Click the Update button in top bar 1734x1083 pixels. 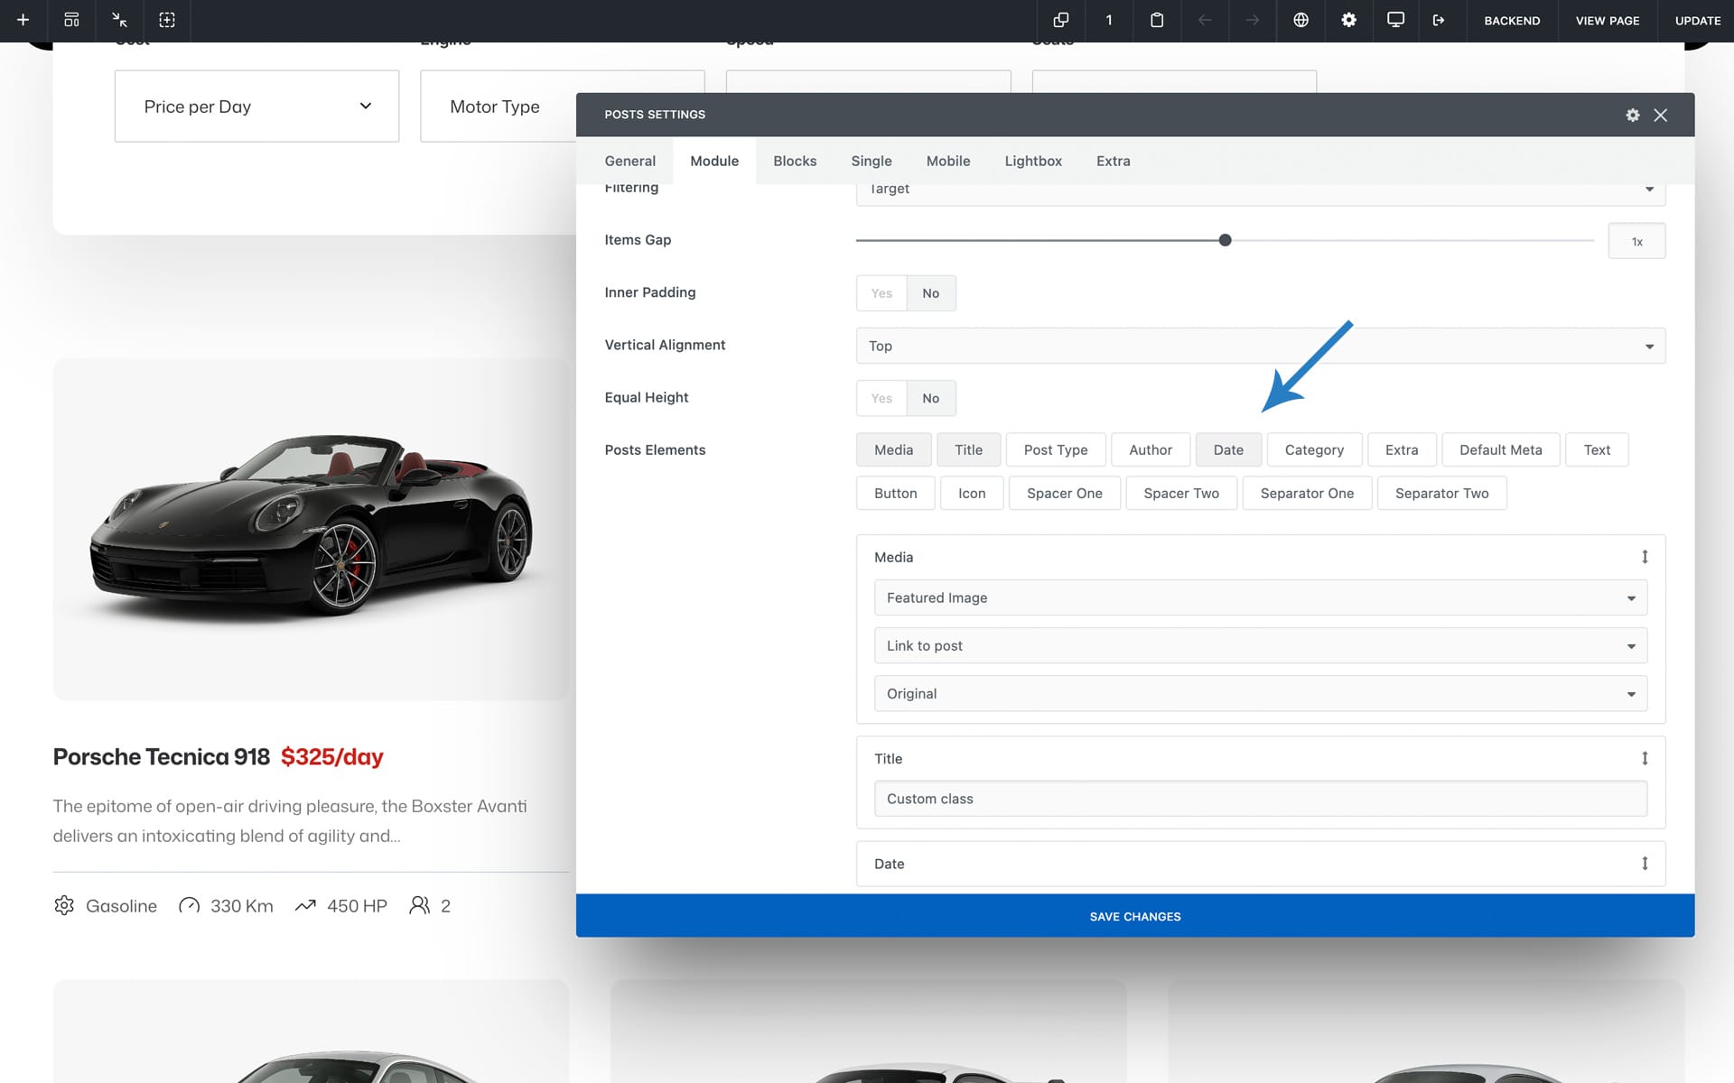point(1697,20)
